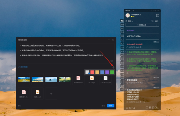Viewport: 180px width, 116px height.
Task: Click expand icon inside 新增敬业签 box
Action: click(x=157, y=25)
